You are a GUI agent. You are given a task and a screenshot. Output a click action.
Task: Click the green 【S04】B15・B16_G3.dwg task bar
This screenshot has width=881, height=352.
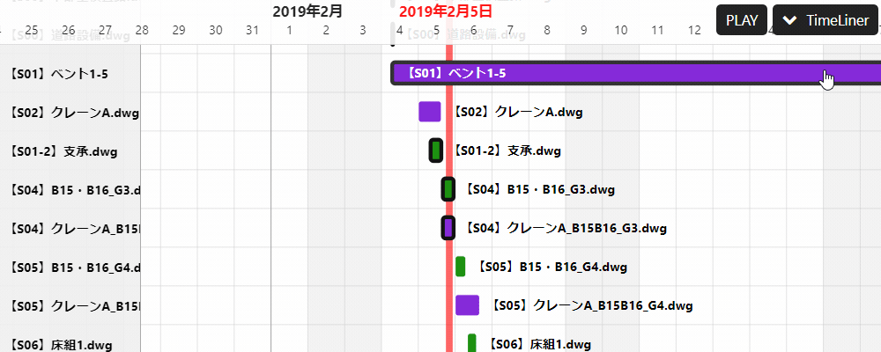click(448, 189)
